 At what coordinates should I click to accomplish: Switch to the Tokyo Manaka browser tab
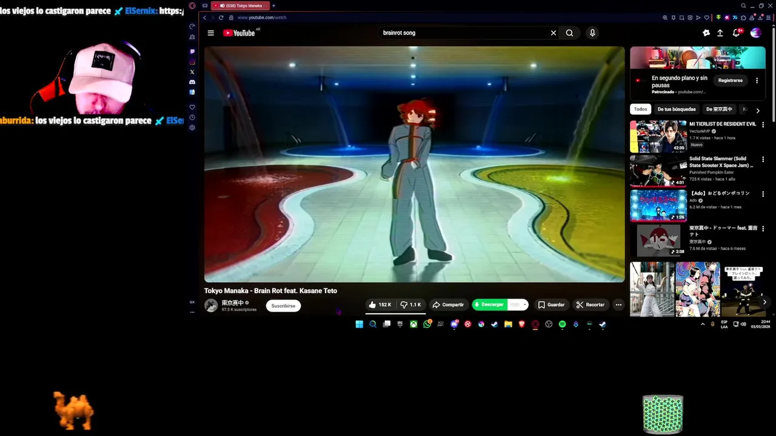click(x=240, y=5)
